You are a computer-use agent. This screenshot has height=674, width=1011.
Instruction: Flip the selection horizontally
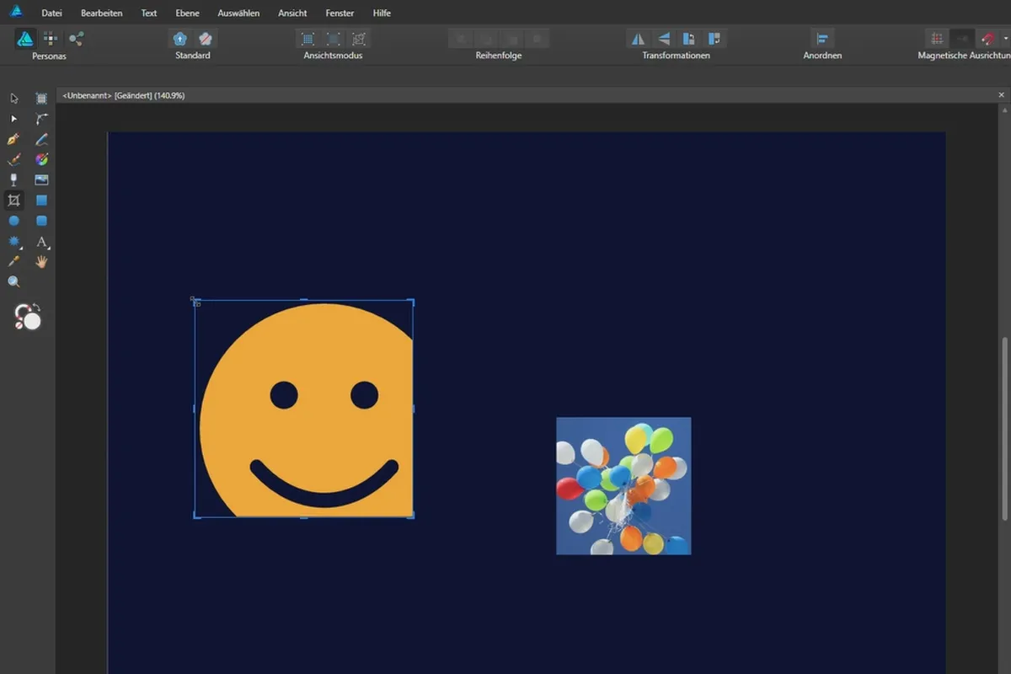(x=638, y=39)
